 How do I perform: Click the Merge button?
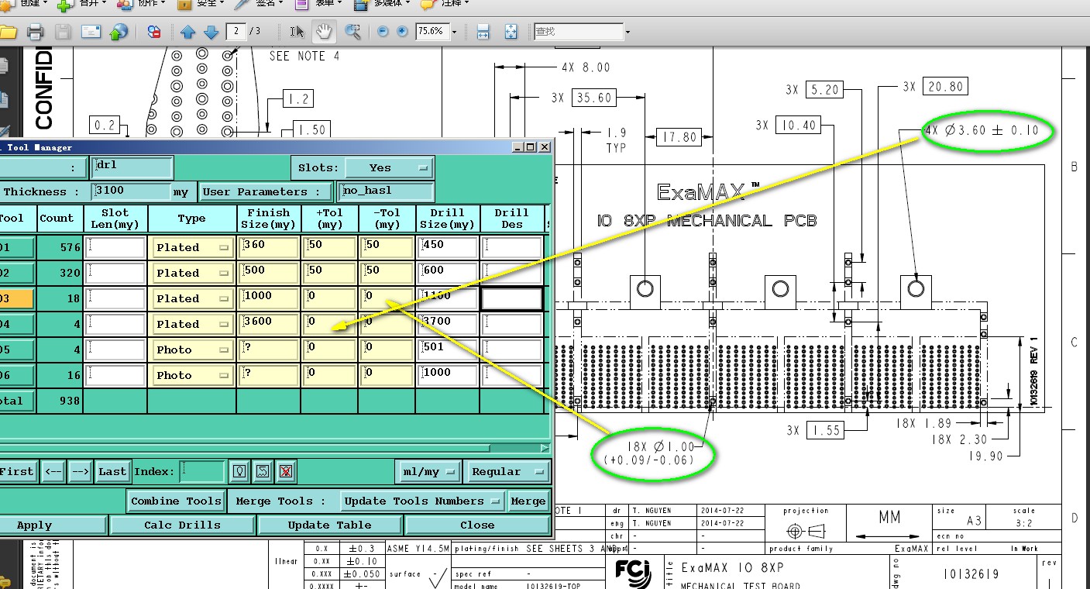coord(528,501)
